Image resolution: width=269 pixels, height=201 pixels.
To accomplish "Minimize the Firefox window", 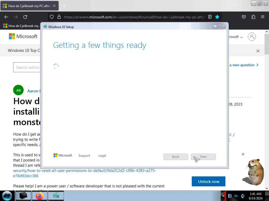I will [x=254, y=3].
